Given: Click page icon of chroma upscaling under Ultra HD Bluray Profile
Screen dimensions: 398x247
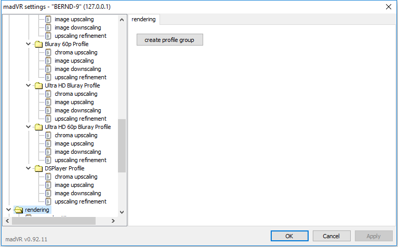Looking at the screenshot, I should pyautogui.click(x=48, y=94).
